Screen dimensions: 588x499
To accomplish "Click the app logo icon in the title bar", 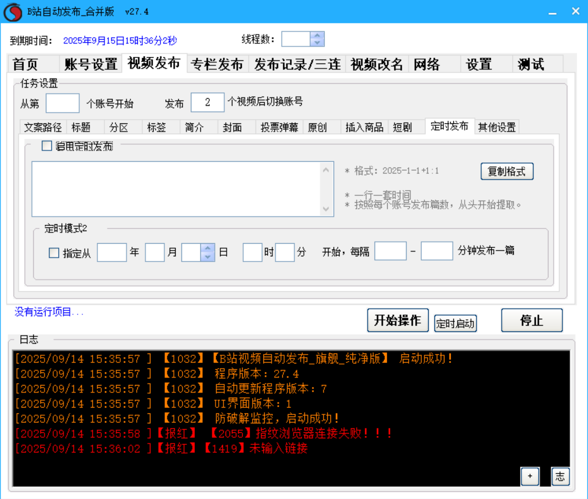I will point(13,11).
